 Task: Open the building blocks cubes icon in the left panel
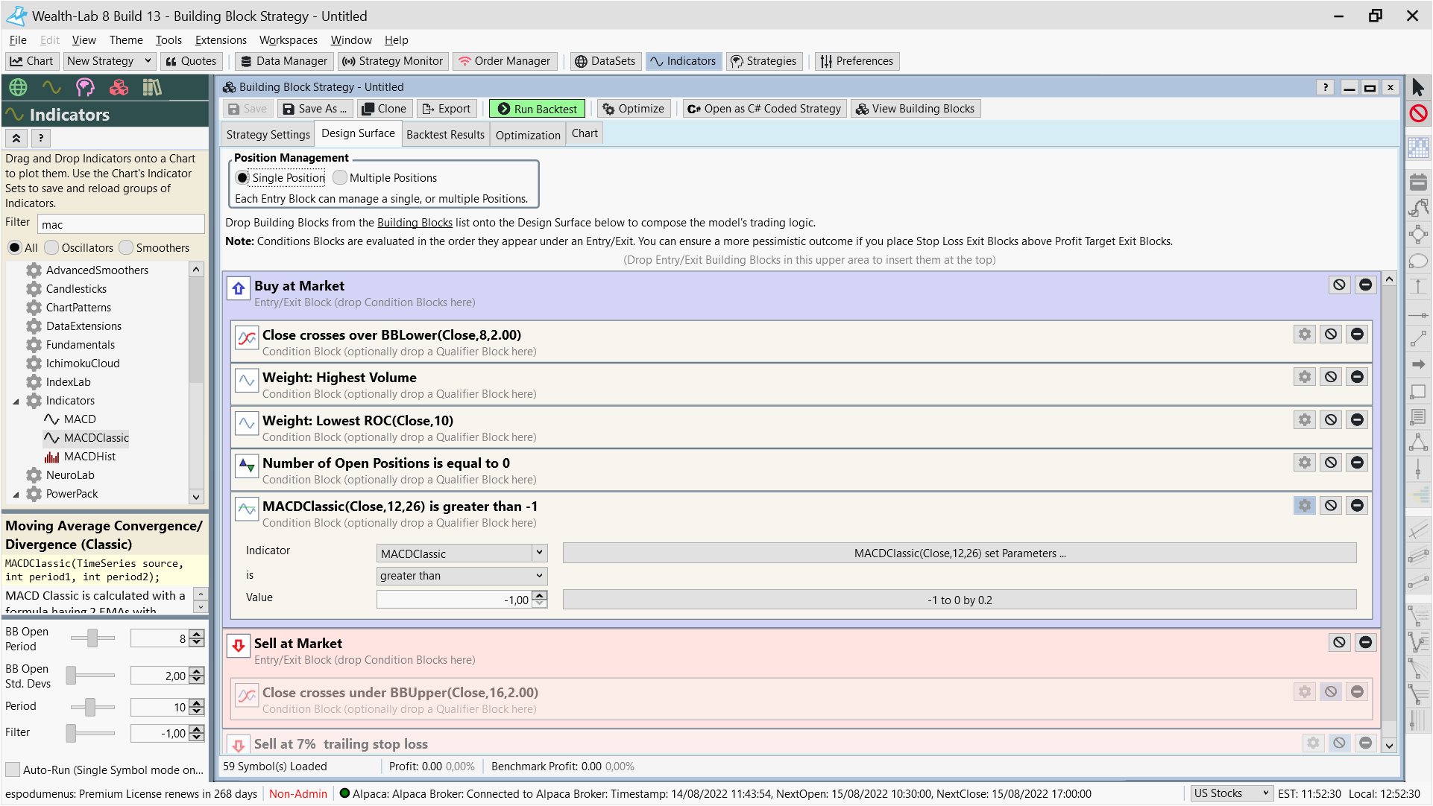point(119,88)
